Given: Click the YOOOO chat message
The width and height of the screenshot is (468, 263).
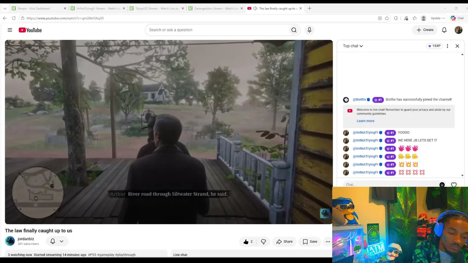Looking at the screenshot, I should 404,133.
